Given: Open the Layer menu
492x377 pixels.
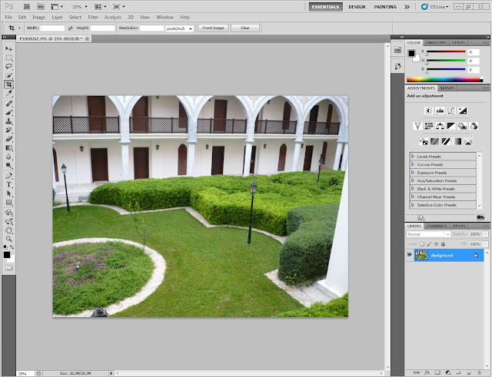Looking at the screenshot, I should (x=57, y=17).
